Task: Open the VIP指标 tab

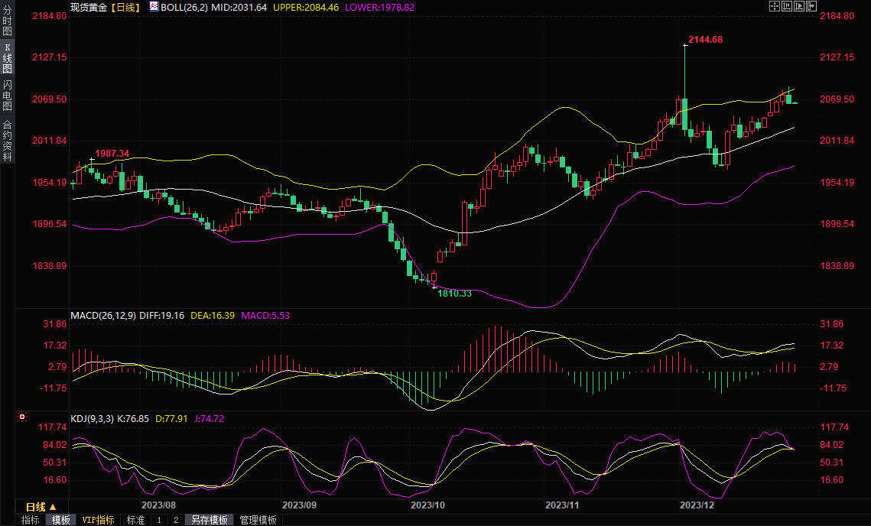Action: click(99, 520)
